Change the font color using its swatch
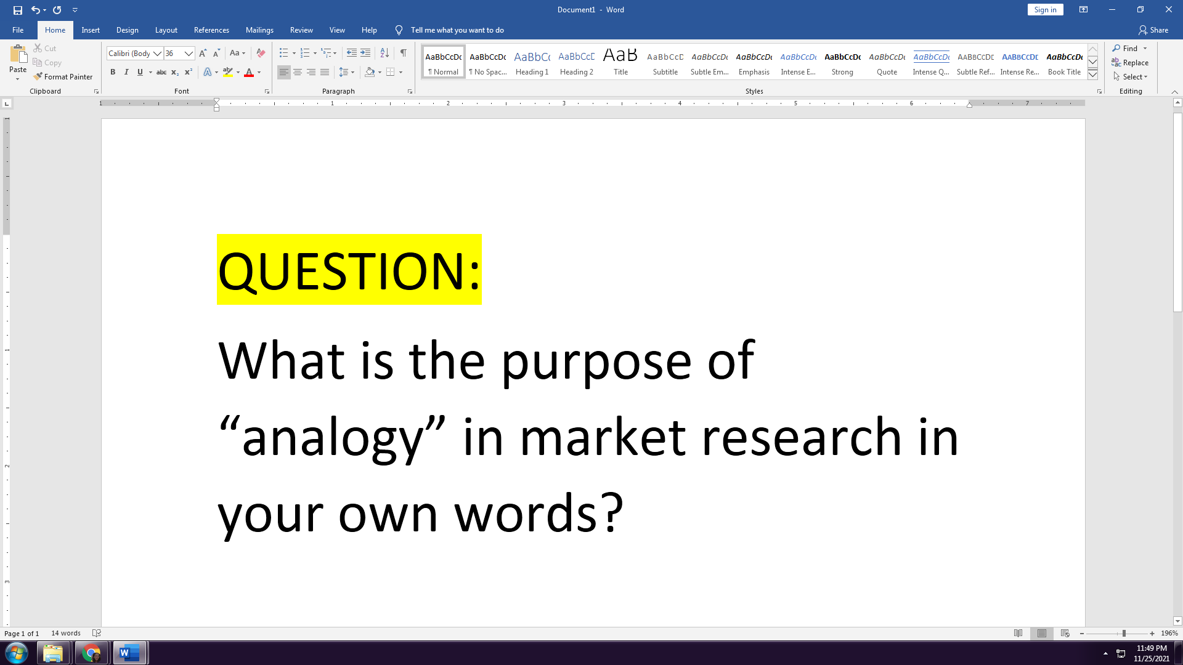Screen dimensions: 1183x665 pyautogui.click(x=248, y=72)
